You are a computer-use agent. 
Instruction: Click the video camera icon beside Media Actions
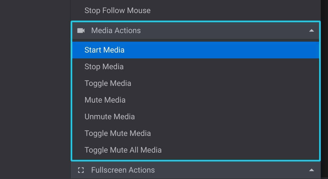pyautogui.click(x=81, y=31)
